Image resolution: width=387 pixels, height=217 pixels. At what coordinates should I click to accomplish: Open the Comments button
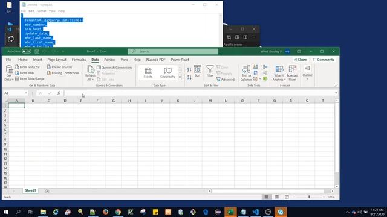[324, 60]
